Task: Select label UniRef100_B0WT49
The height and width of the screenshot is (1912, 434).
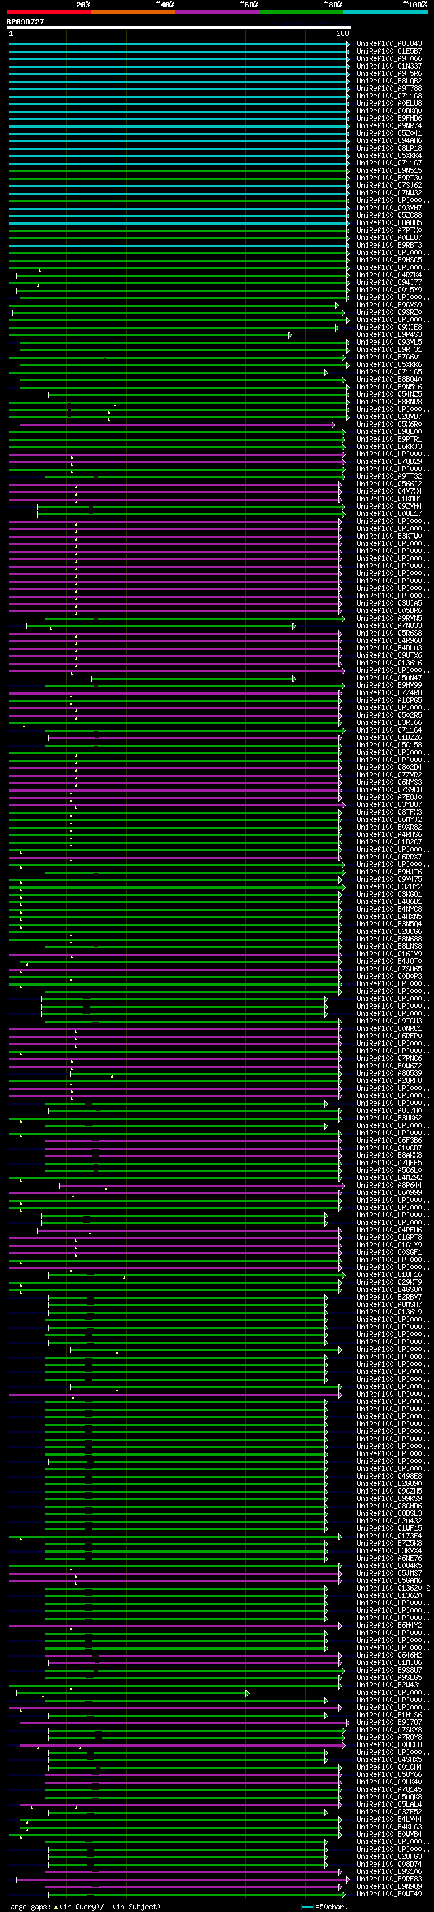Action: 389,1894
